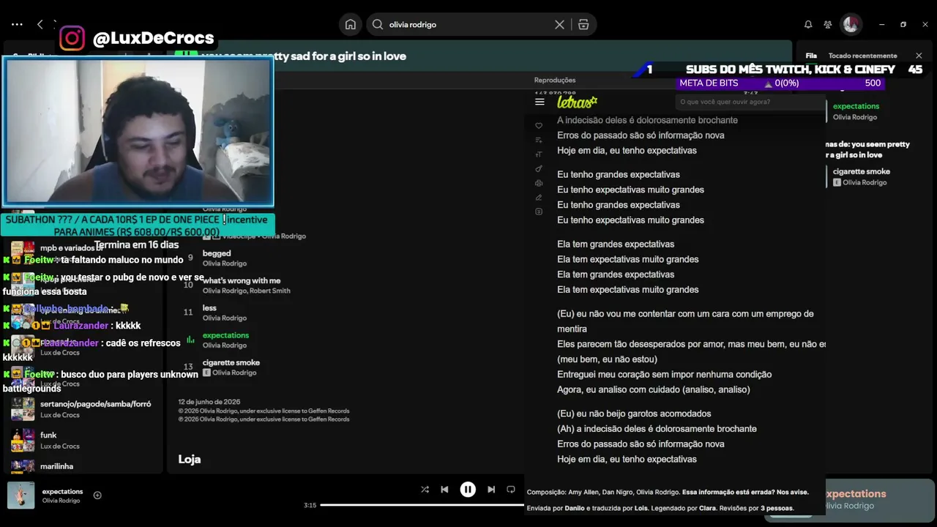Click the 'Reproduções' column header
This screenshot has height=527, width=937.
(555, 80)
